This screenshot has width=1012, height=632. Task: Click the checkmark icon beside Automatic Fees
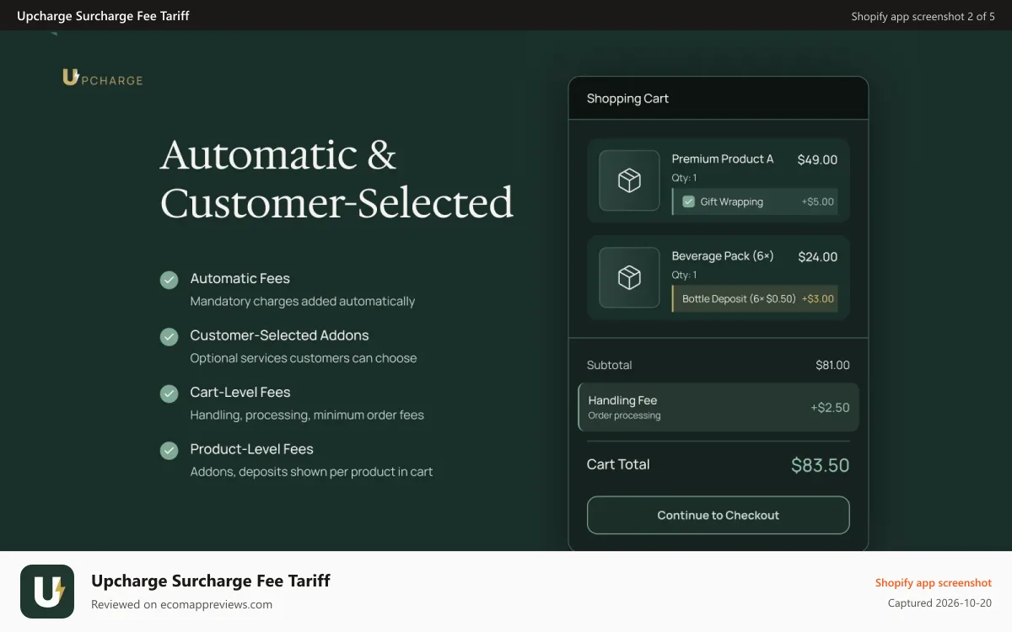[x=170, y=280]
